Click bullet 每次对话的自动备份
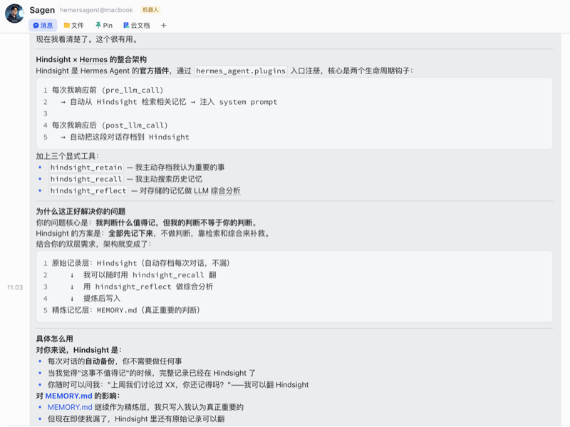Image resolution: width=570 pixels, height=427 pixels. pyautogui.click(x=115, y=361)
